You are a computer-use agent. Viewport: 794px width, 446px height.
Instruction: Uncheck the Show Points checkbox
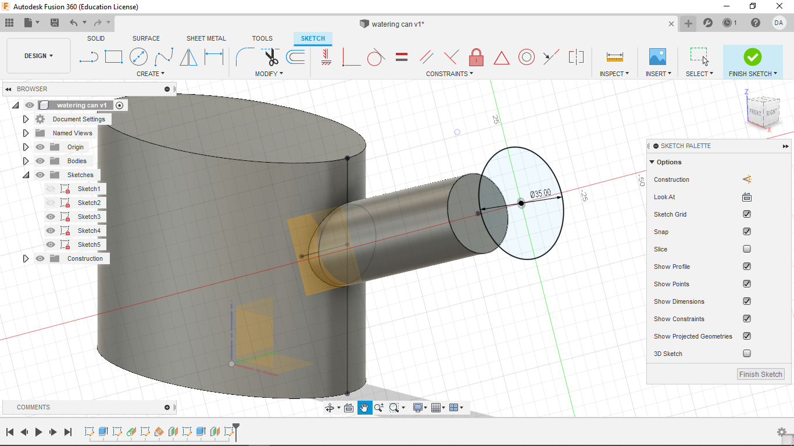click(x=747, y=284)
